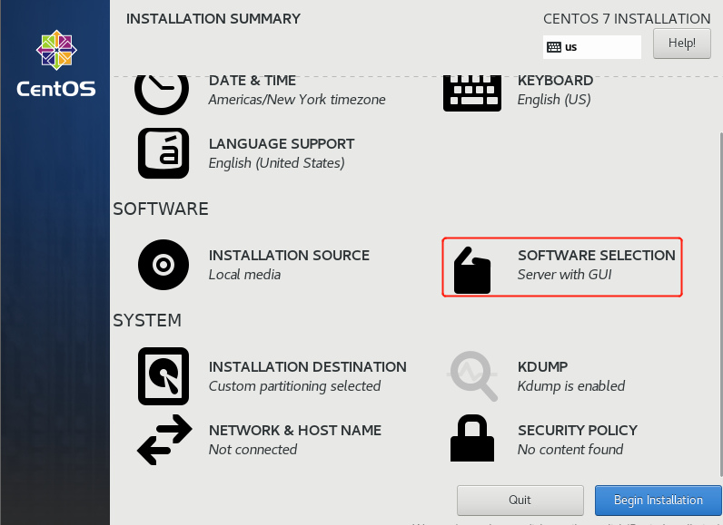Click the vertical scrollbar on right edge
Screen dimensions: 723x525
720,305
